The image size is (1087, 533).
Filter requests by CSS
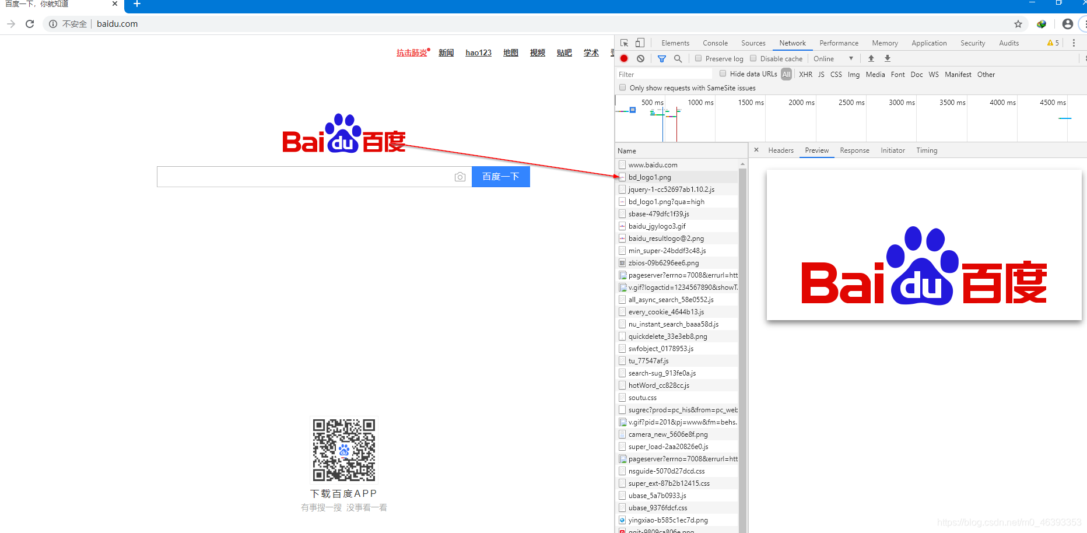click(x=836, y=74)
